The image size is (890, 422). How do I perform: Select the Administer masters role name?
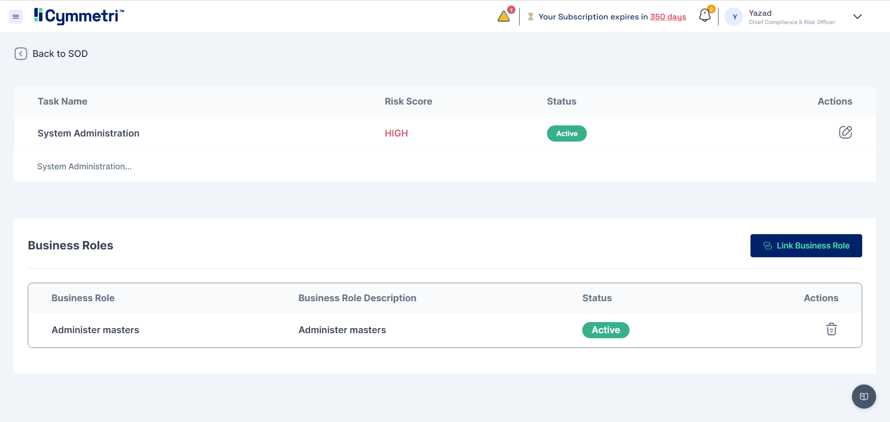click(x=95, y=330)
